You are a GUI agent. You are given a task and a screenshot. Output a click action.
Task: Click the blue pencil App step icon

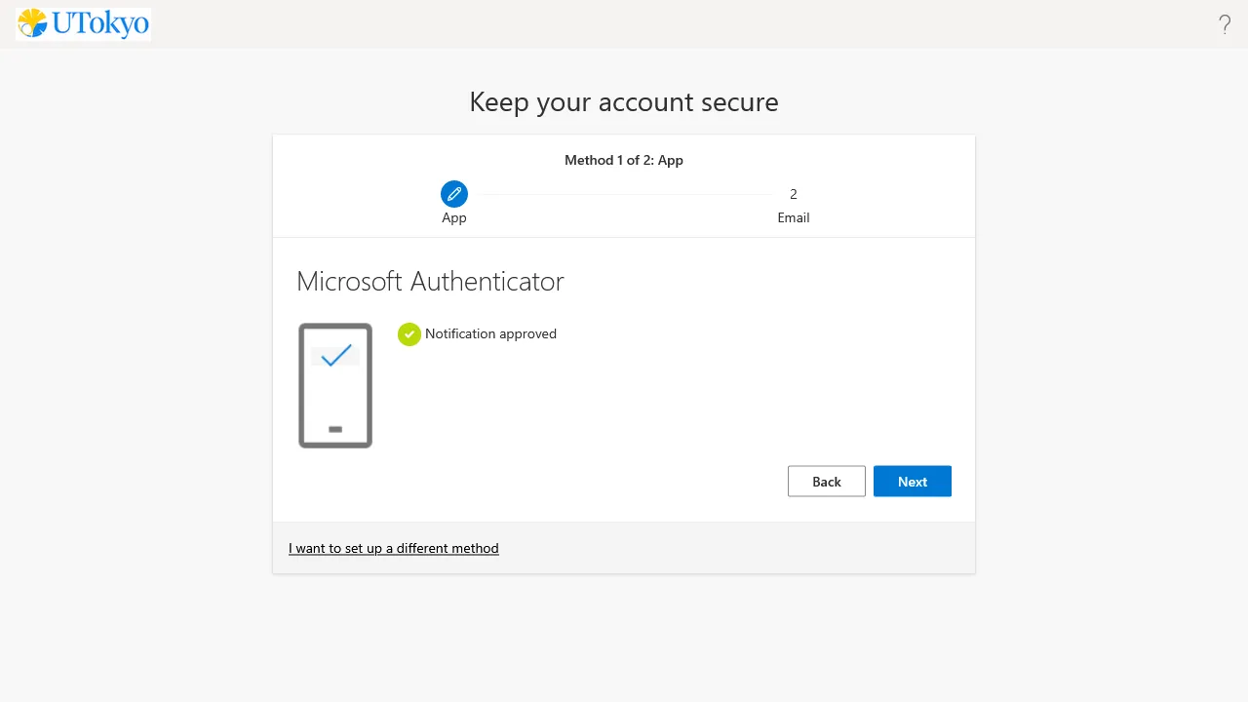(454, 194)
